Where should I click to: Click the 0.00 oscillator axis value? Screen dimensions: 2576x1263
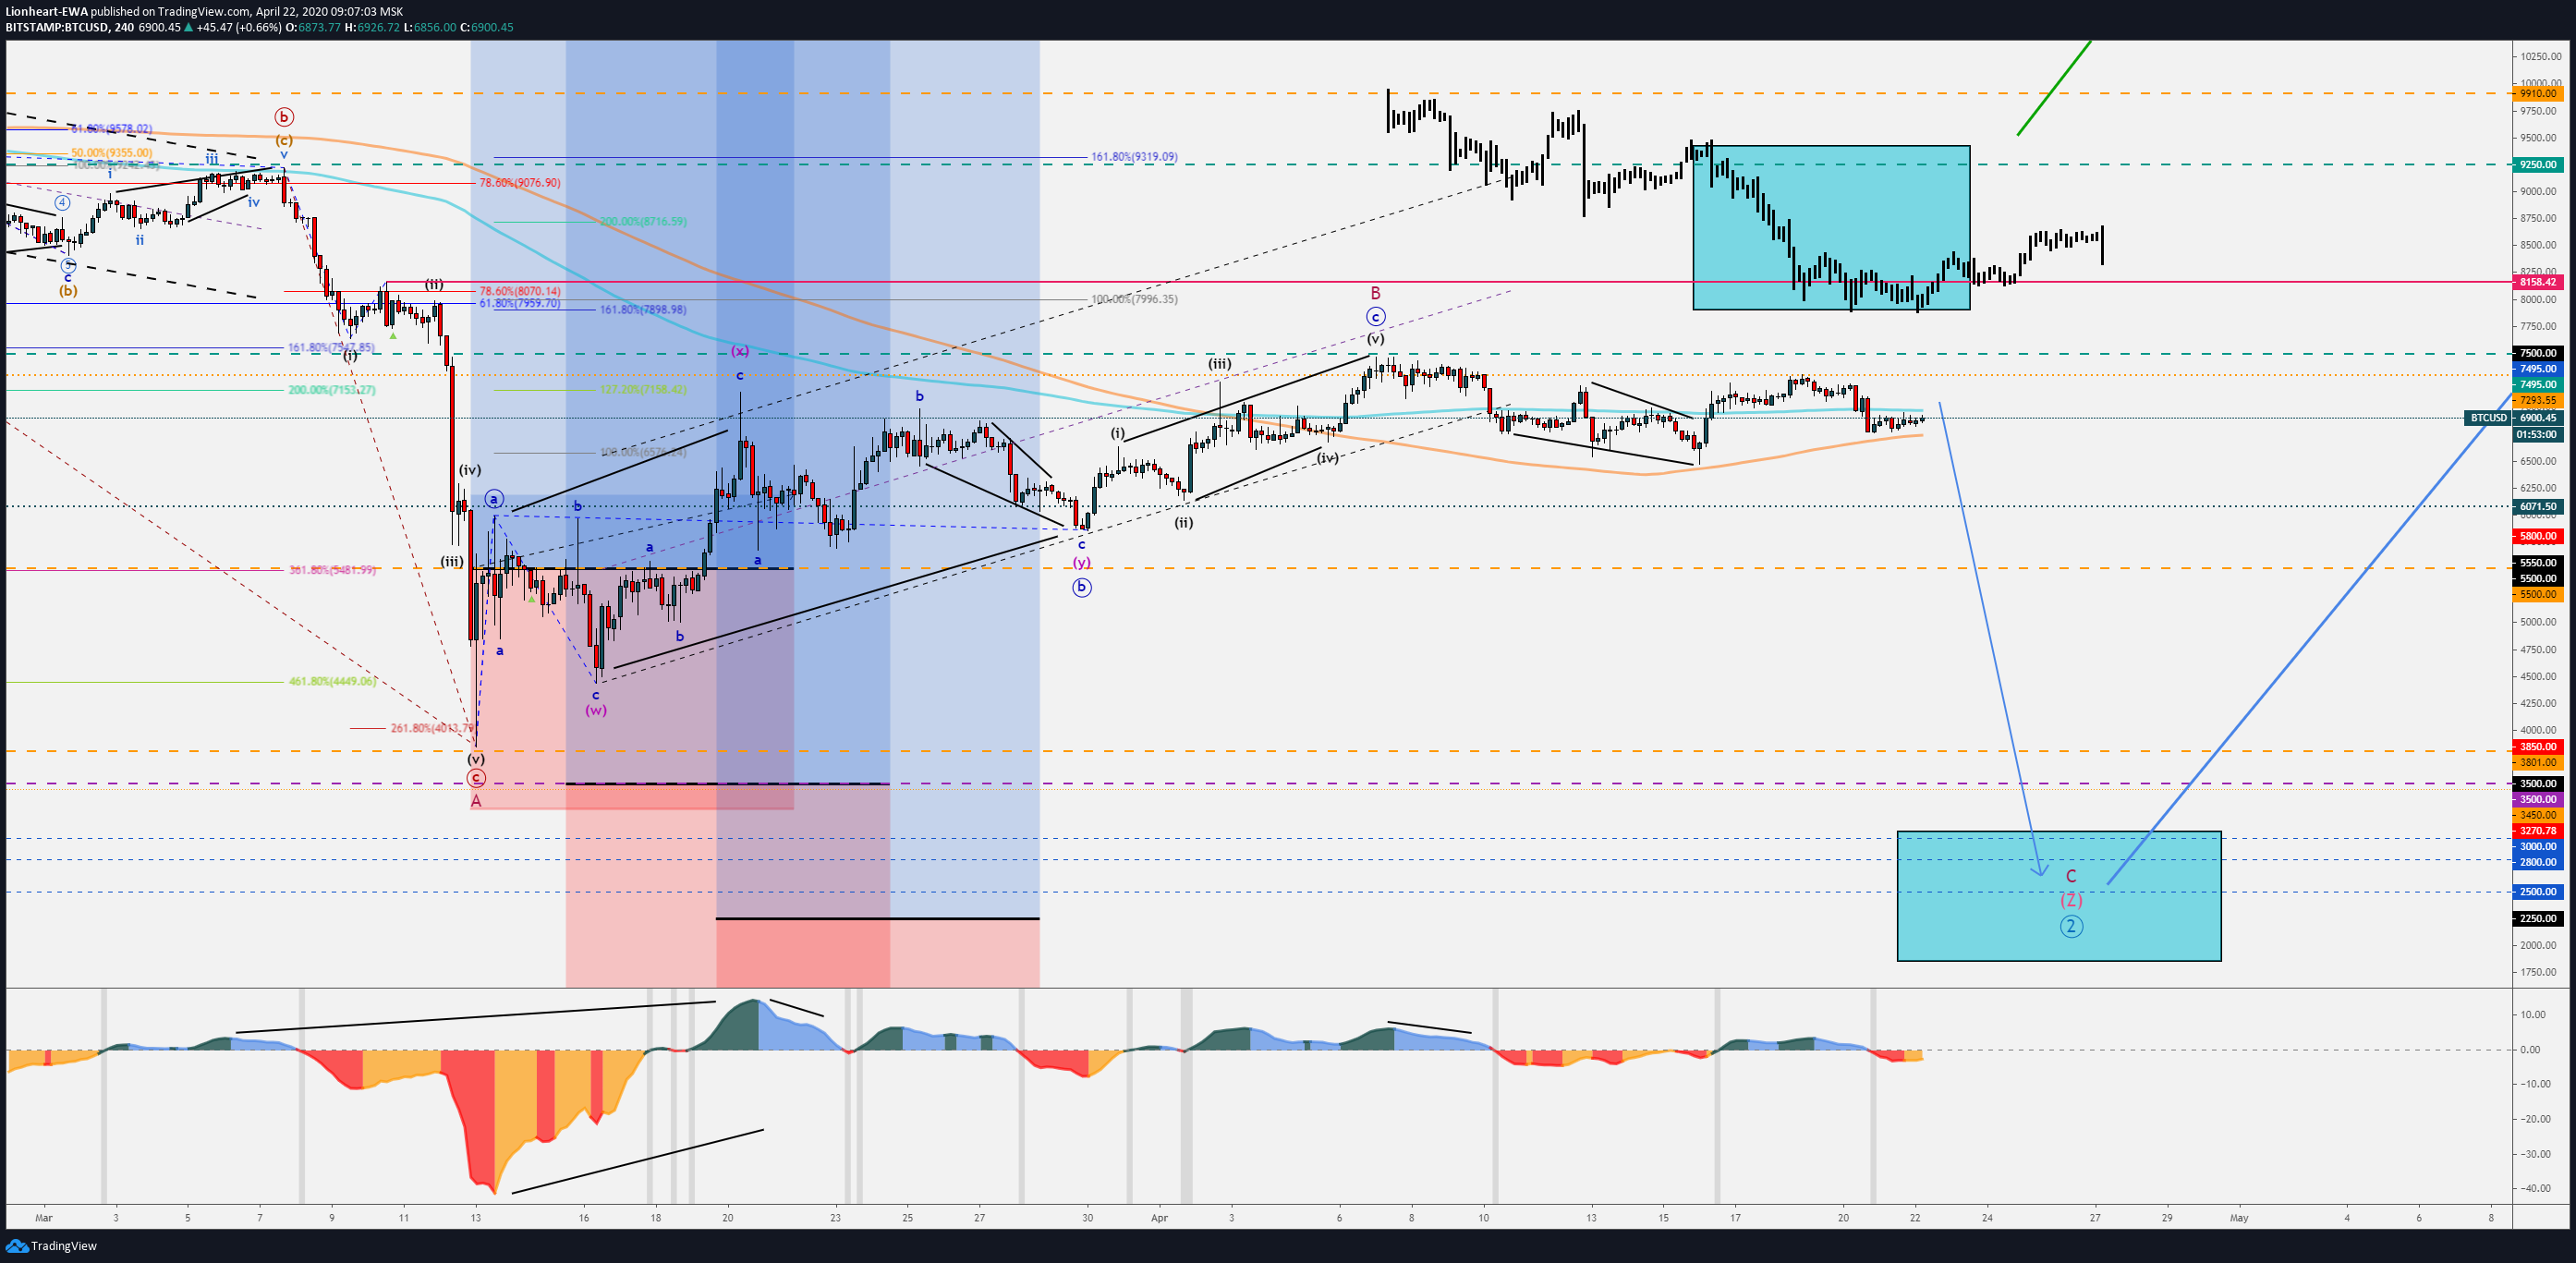[2530, 1050]
